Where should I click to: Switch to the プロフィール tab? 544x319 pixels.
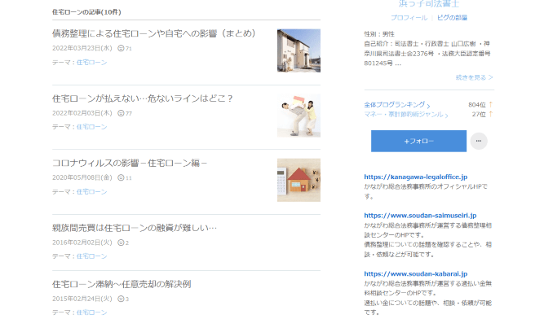click(409, 18)
